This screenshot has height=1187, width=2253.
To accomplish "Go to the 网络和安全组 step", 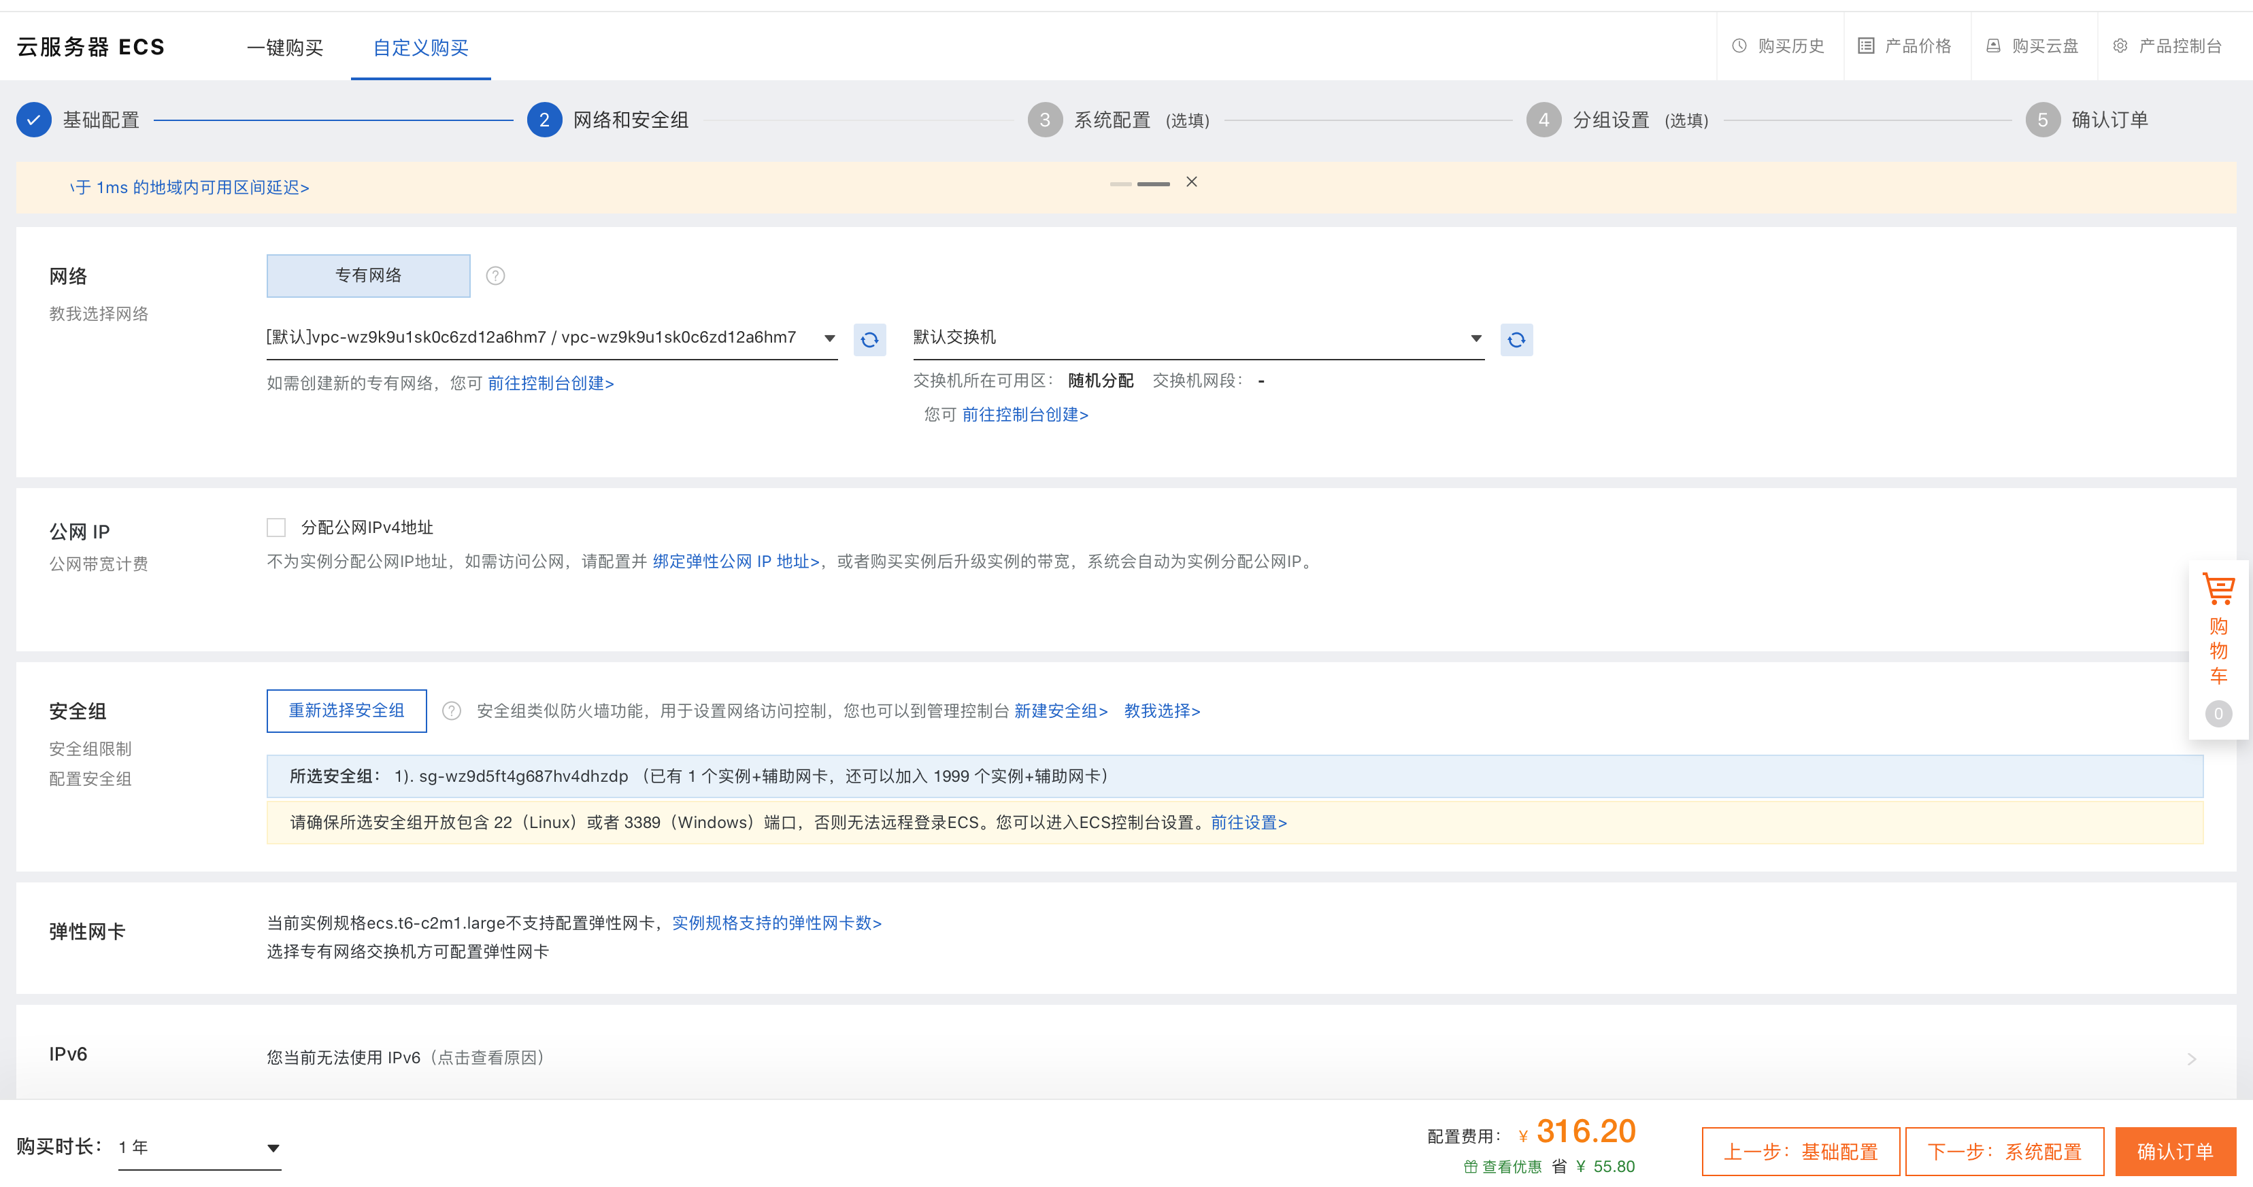I will pyautogui.click(x=631, y=120).
